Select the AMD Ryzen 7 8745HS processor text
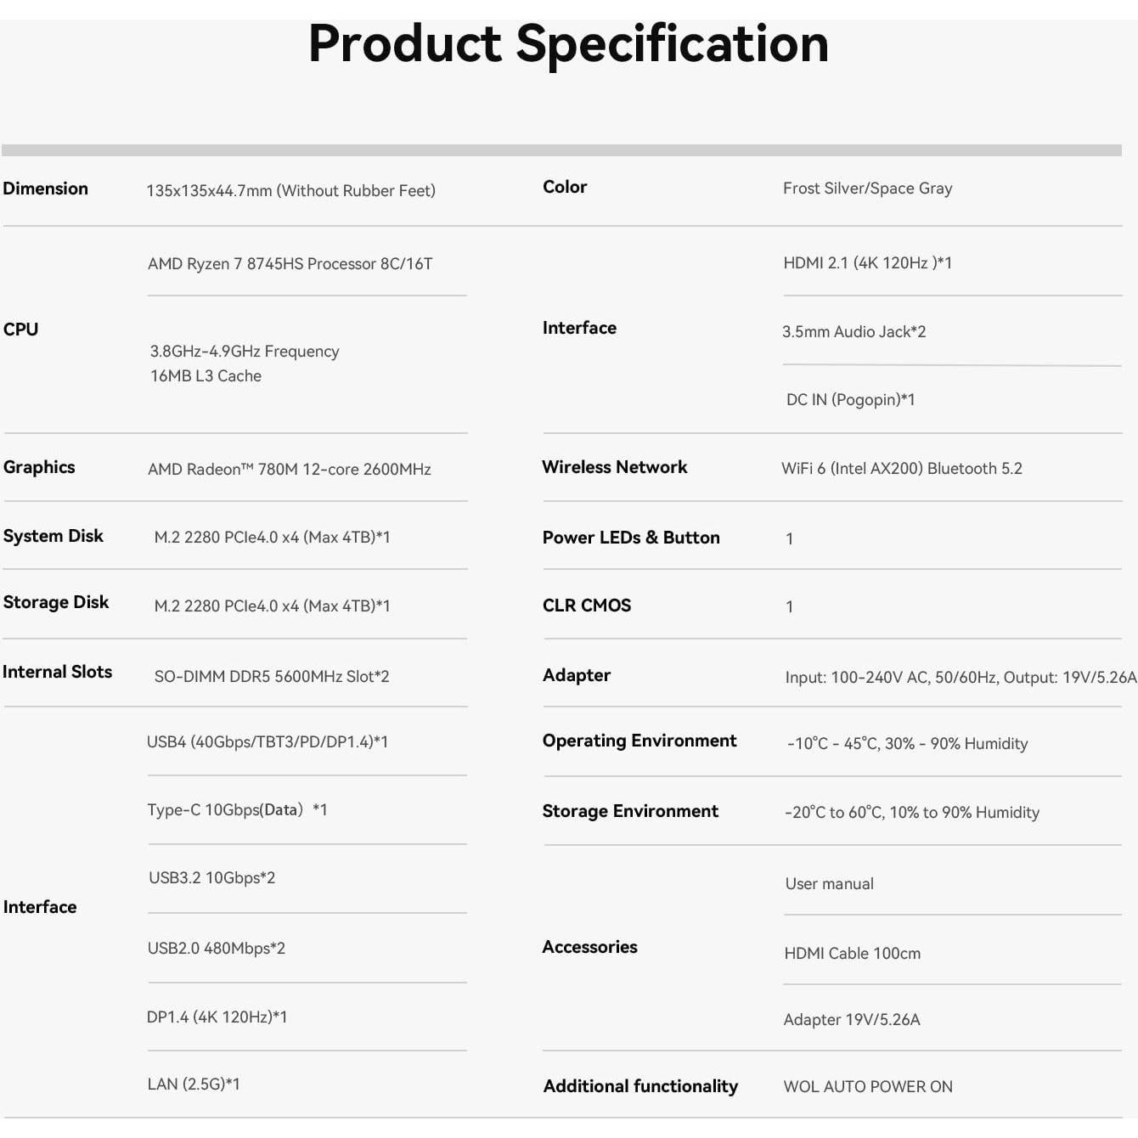1138x1138 pixels. pyautogui.click(x=290, y=264)
